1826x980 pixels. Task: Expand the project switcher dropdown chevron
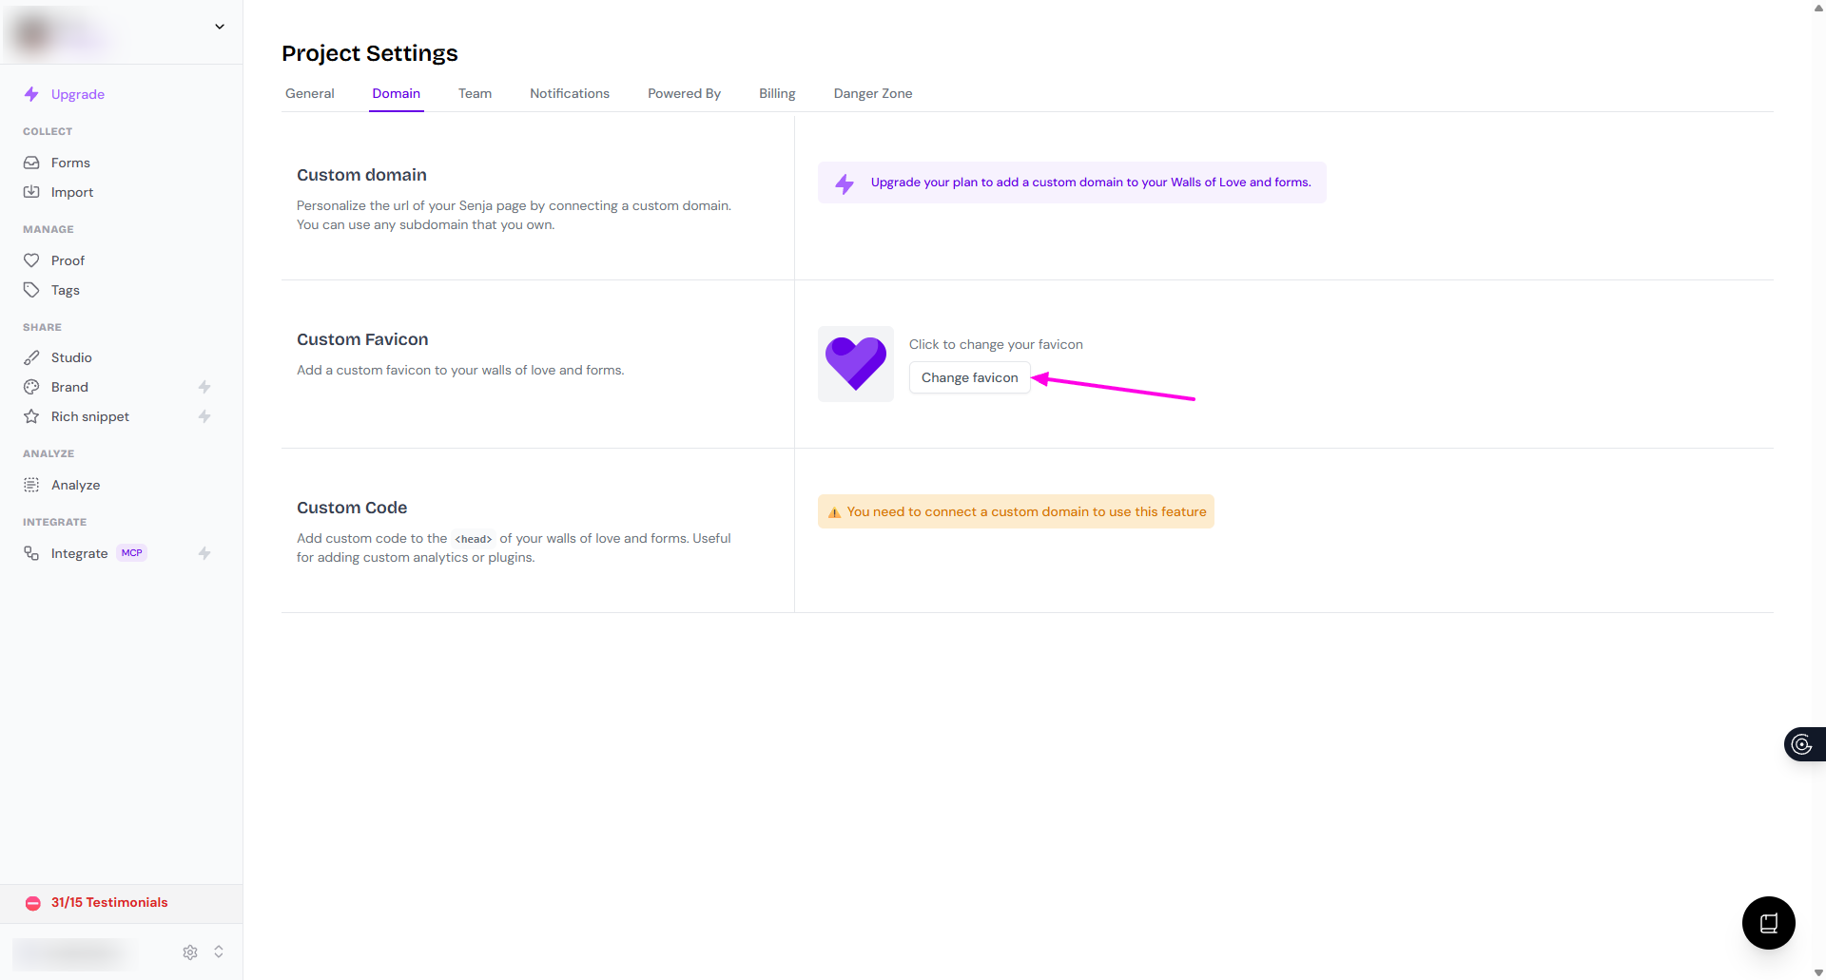pyautogui.click(x=220, y=27)
